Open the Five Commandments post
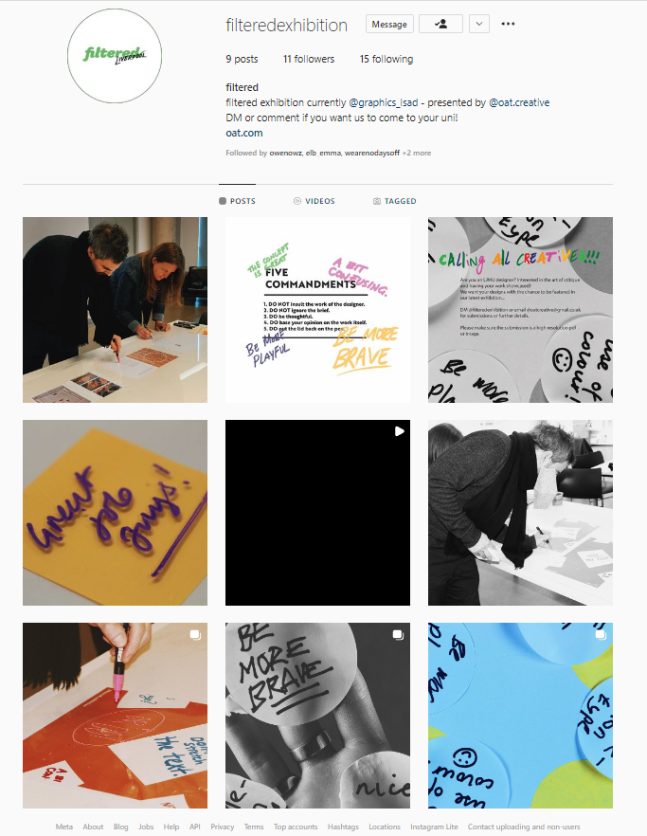 click(x=317, y=310)
